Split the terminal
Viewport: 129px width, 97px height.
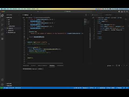click(117, 66)
